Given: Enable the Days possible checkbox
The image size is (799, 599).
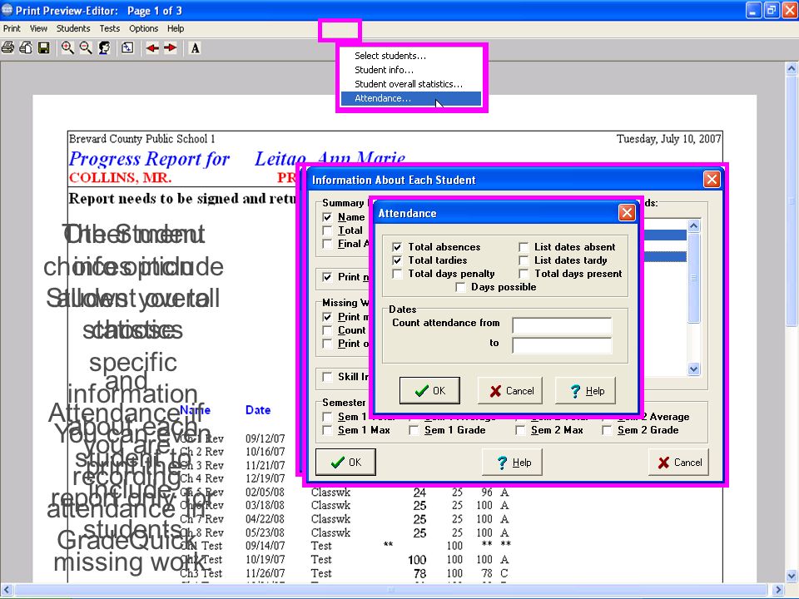Looking at the screenshot, I should (x=460, y=287).
